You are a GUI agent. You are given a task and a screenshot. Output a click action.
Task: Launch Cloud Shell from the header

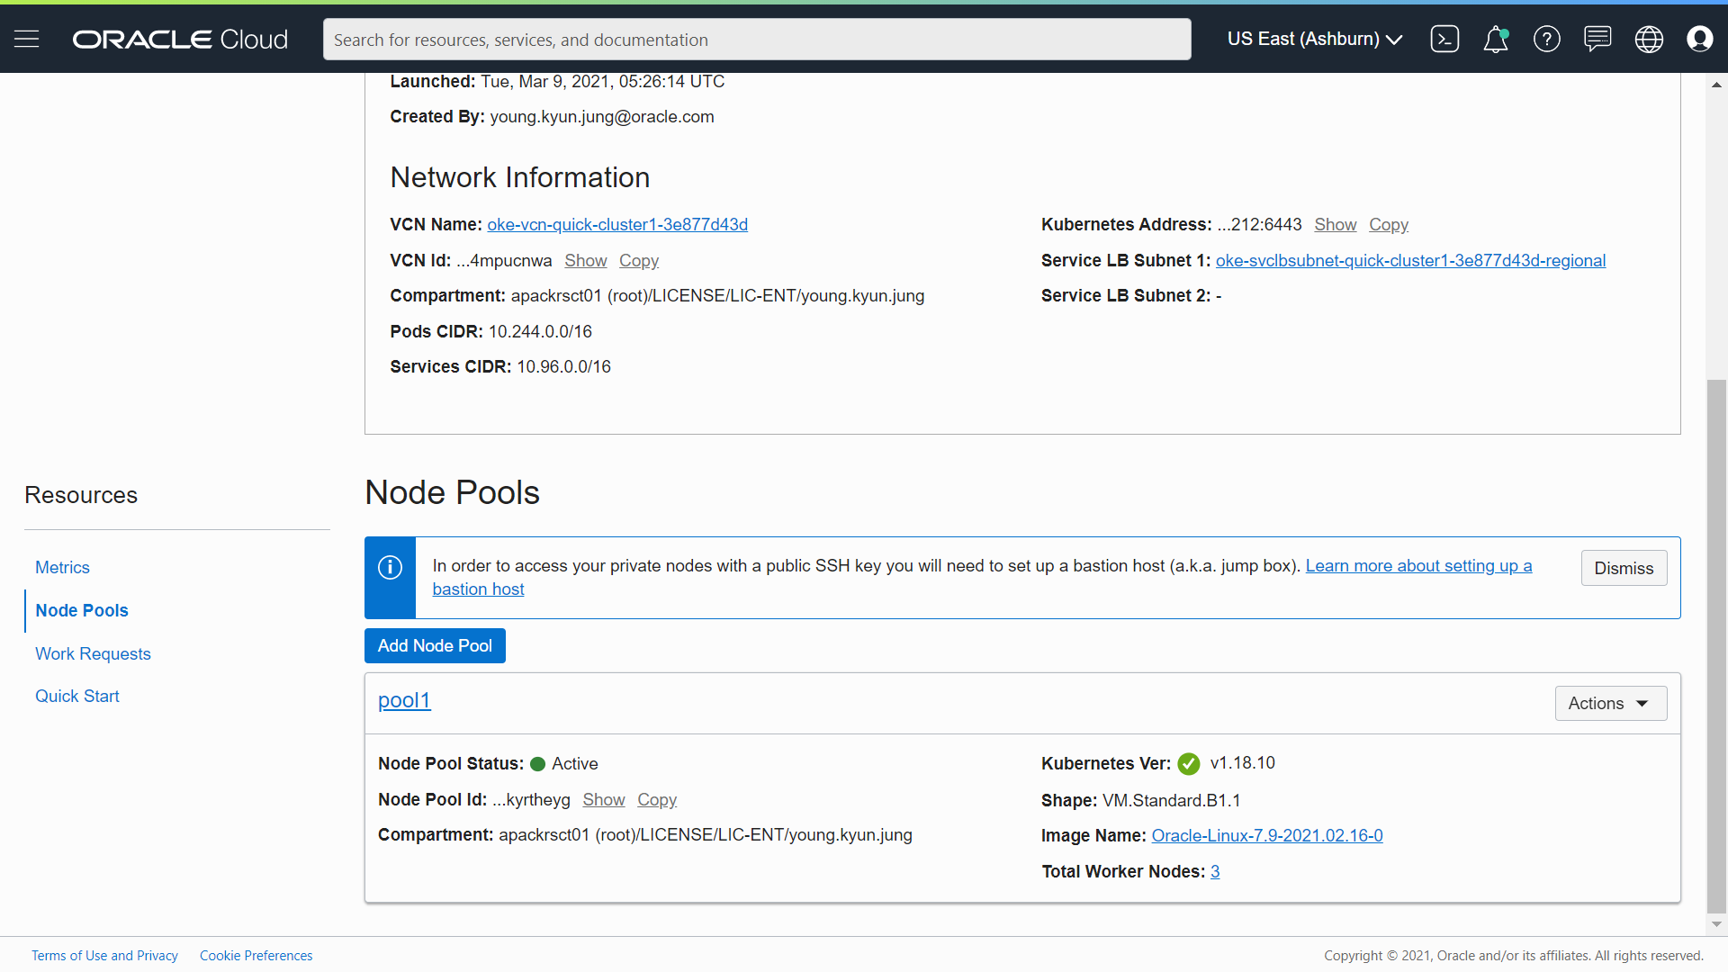point(1444,39)
